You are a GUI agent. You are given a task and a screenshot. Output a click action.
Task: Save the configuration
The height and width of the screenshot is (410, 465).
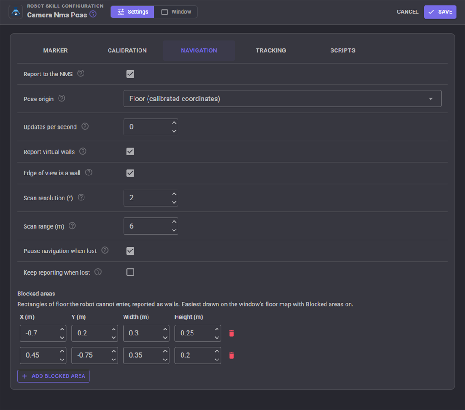click(x=440, y=12)
